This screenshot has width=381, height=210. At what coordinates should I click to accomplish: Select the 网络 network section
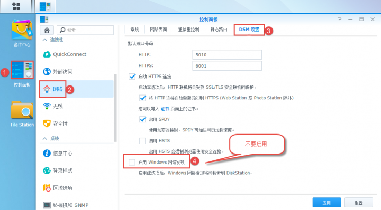pyautogui.click(x=77, y=89)
